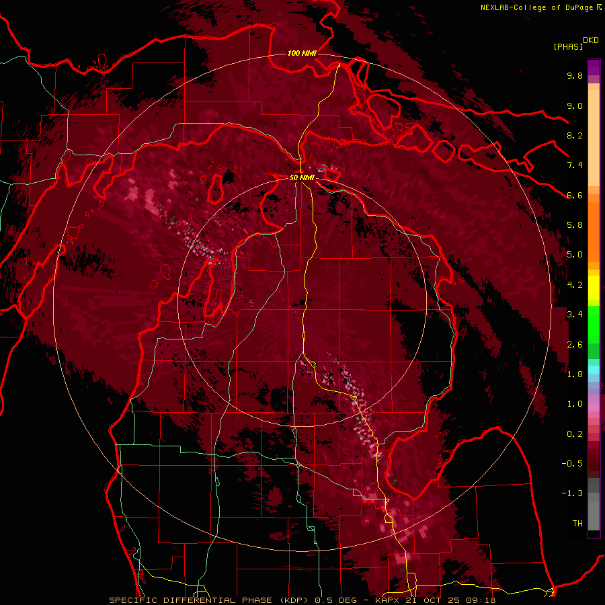Select the 9.0 legend value
This screenshot has height=605, width=605.
(575, 106)
